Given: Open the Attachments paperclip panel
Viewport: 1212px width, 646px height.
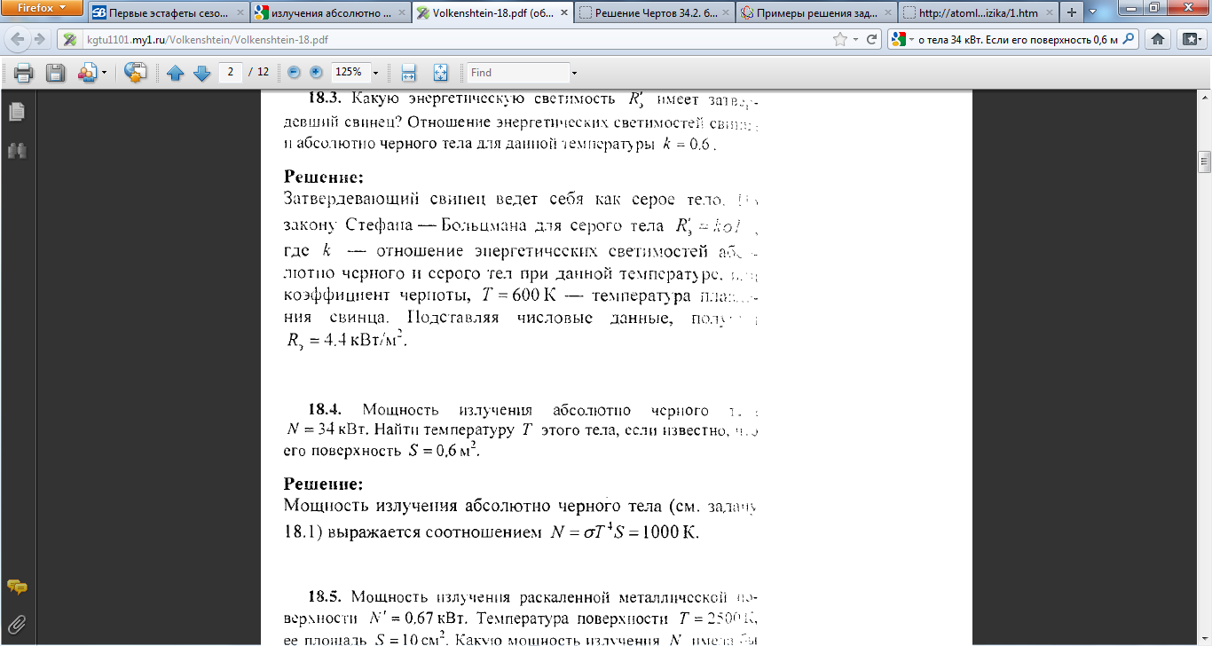Looking at the screenshot, I should coord(16,623).
